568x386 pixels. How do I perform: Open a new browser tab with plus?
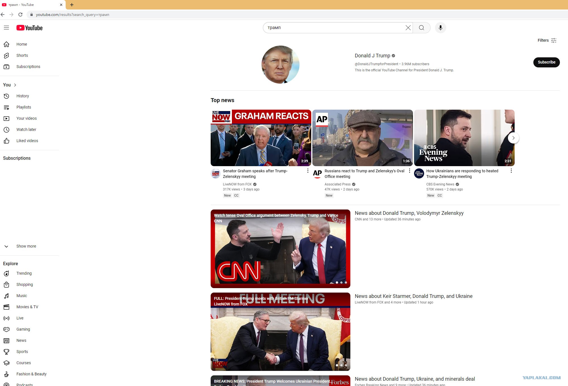(x=72, y=5)
